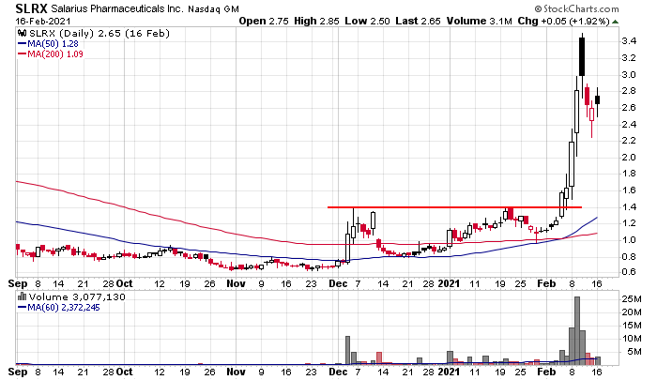Click the High 2.85 value

316,21
